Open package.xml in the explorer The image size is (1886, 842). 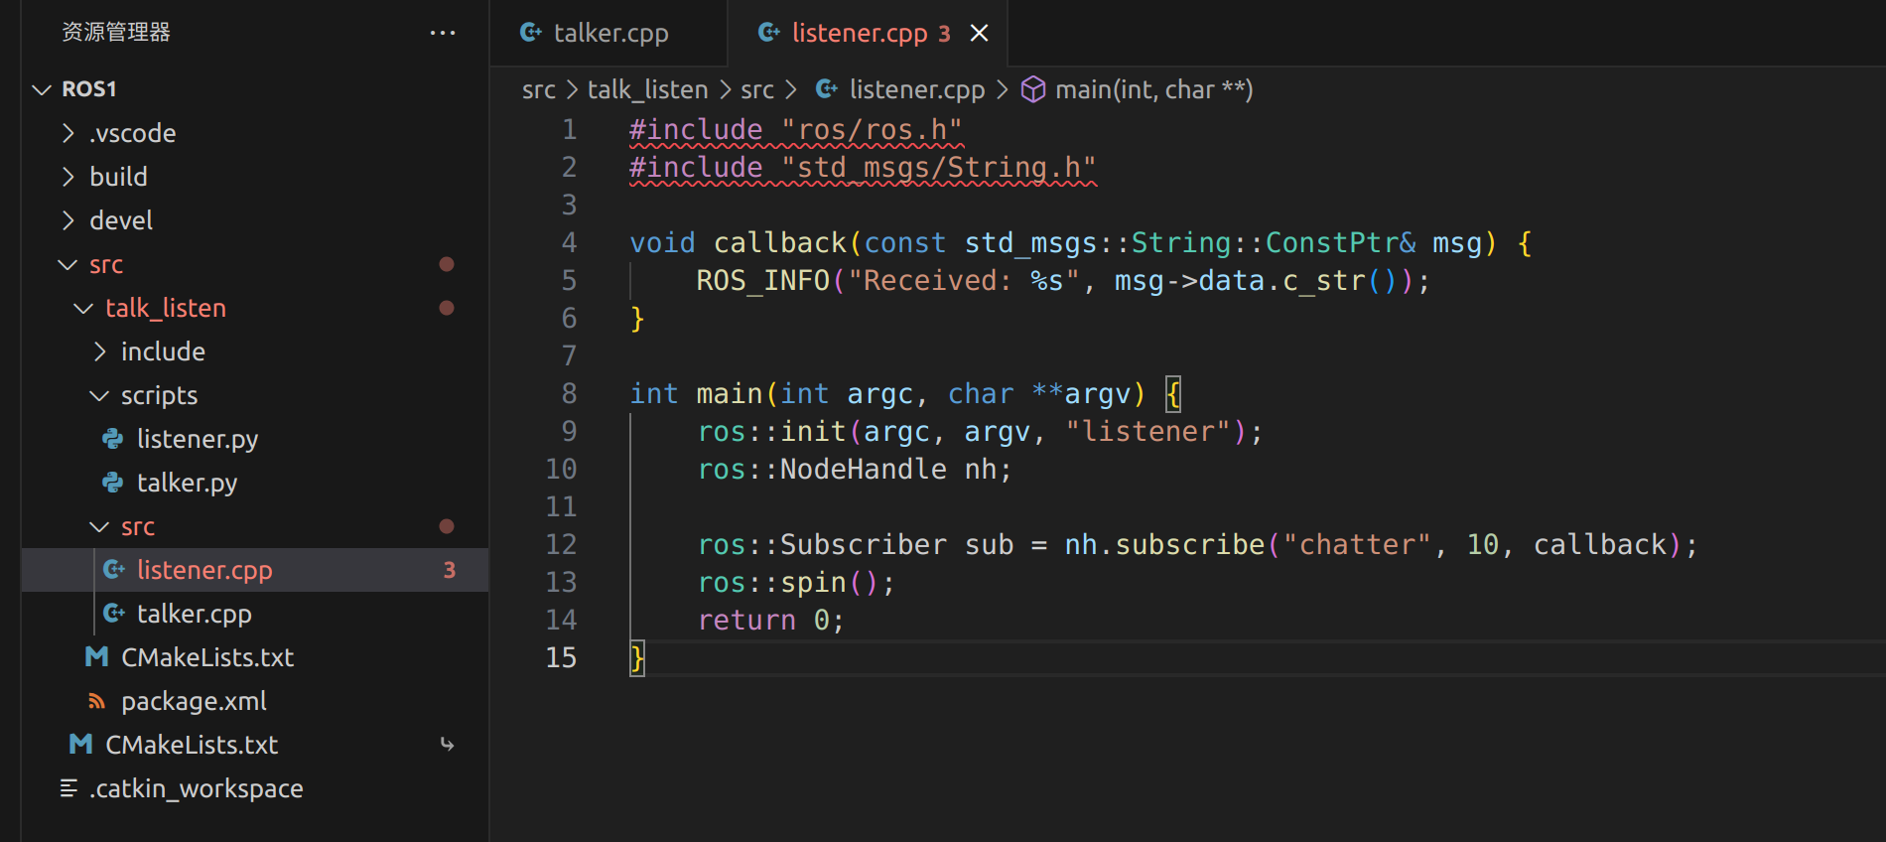point(194,701)
